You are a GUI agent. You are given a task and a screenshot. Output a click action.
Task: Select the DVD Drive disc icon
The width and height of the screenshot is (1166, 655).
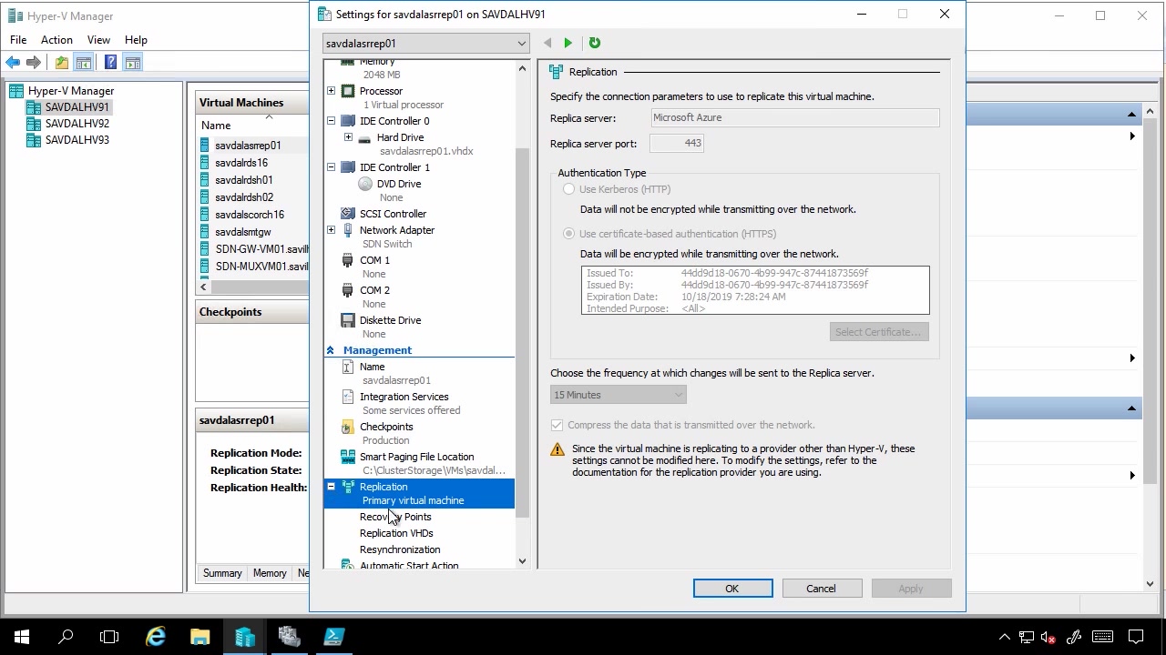pos(365,184)
